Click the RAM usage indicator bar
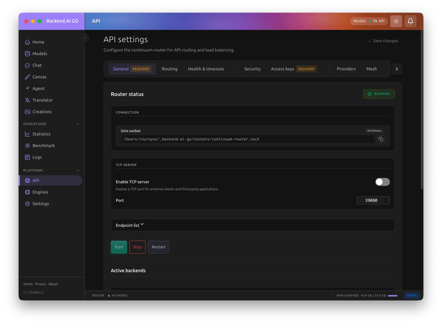 (393, 295)
